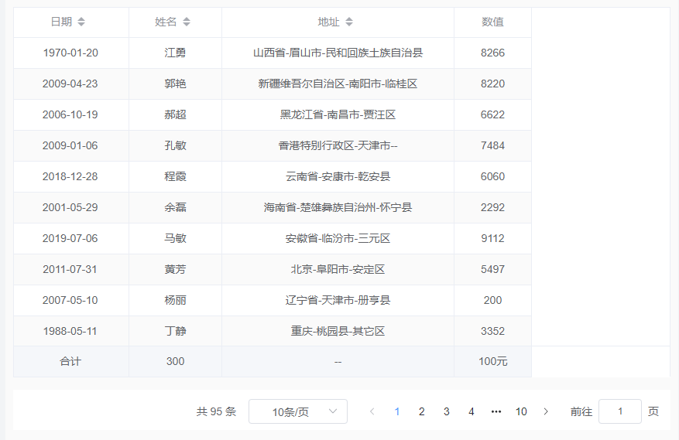Go to page 4
This screenshot has height=440, width=679.
[472, 411]
